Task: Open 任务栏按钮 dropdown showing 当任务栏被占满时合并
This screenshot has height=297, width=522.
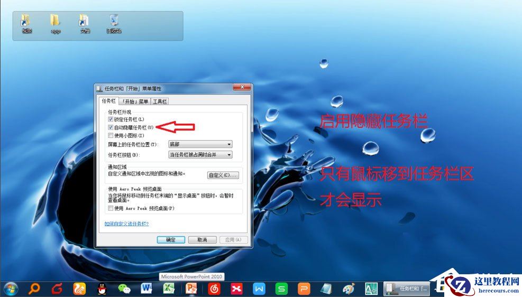Action: click(x=200, y=155)
